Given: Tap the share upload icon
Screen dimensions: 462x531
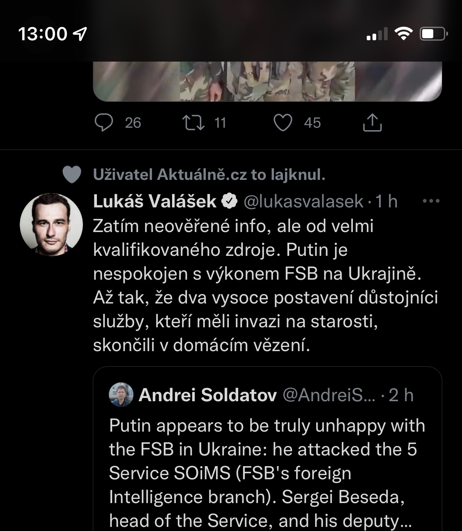Looking at the screenshot, I should point(372,122).
